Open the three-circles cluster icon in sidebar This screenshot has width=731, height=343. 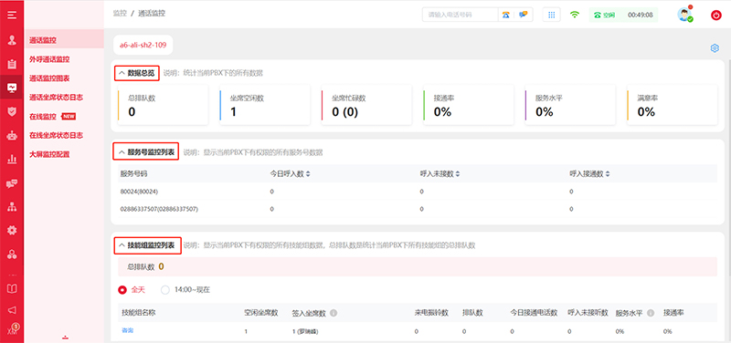tap(12, 255)
